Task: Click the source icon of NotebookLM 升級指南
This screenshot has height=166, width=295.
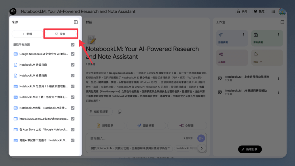Action: (16, 65)
